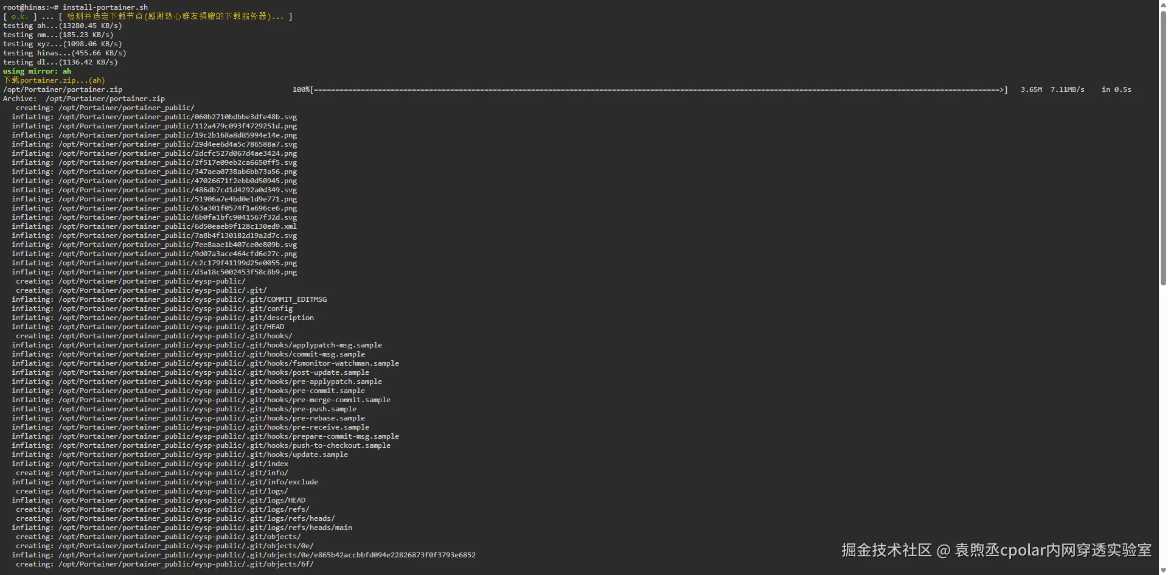Click the "creating: .../.git/hooks/" directory line
The image size is (1168, 575).
[154, 336]
